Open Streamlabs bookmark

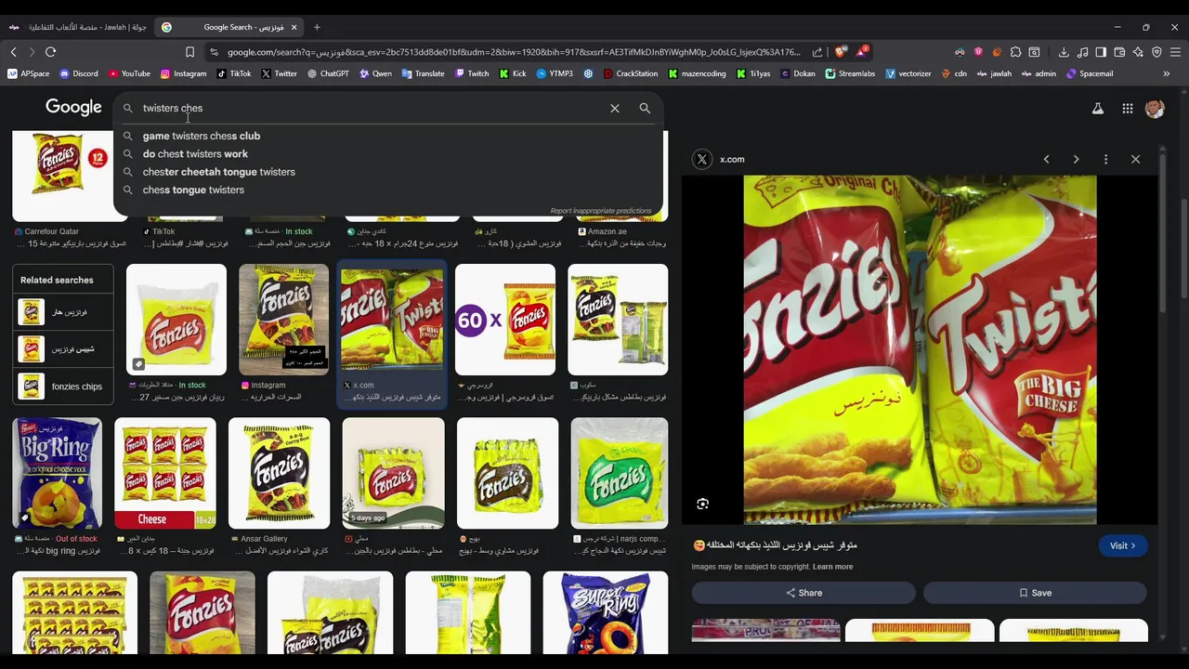pyautogui.click(x=850, y=73)
